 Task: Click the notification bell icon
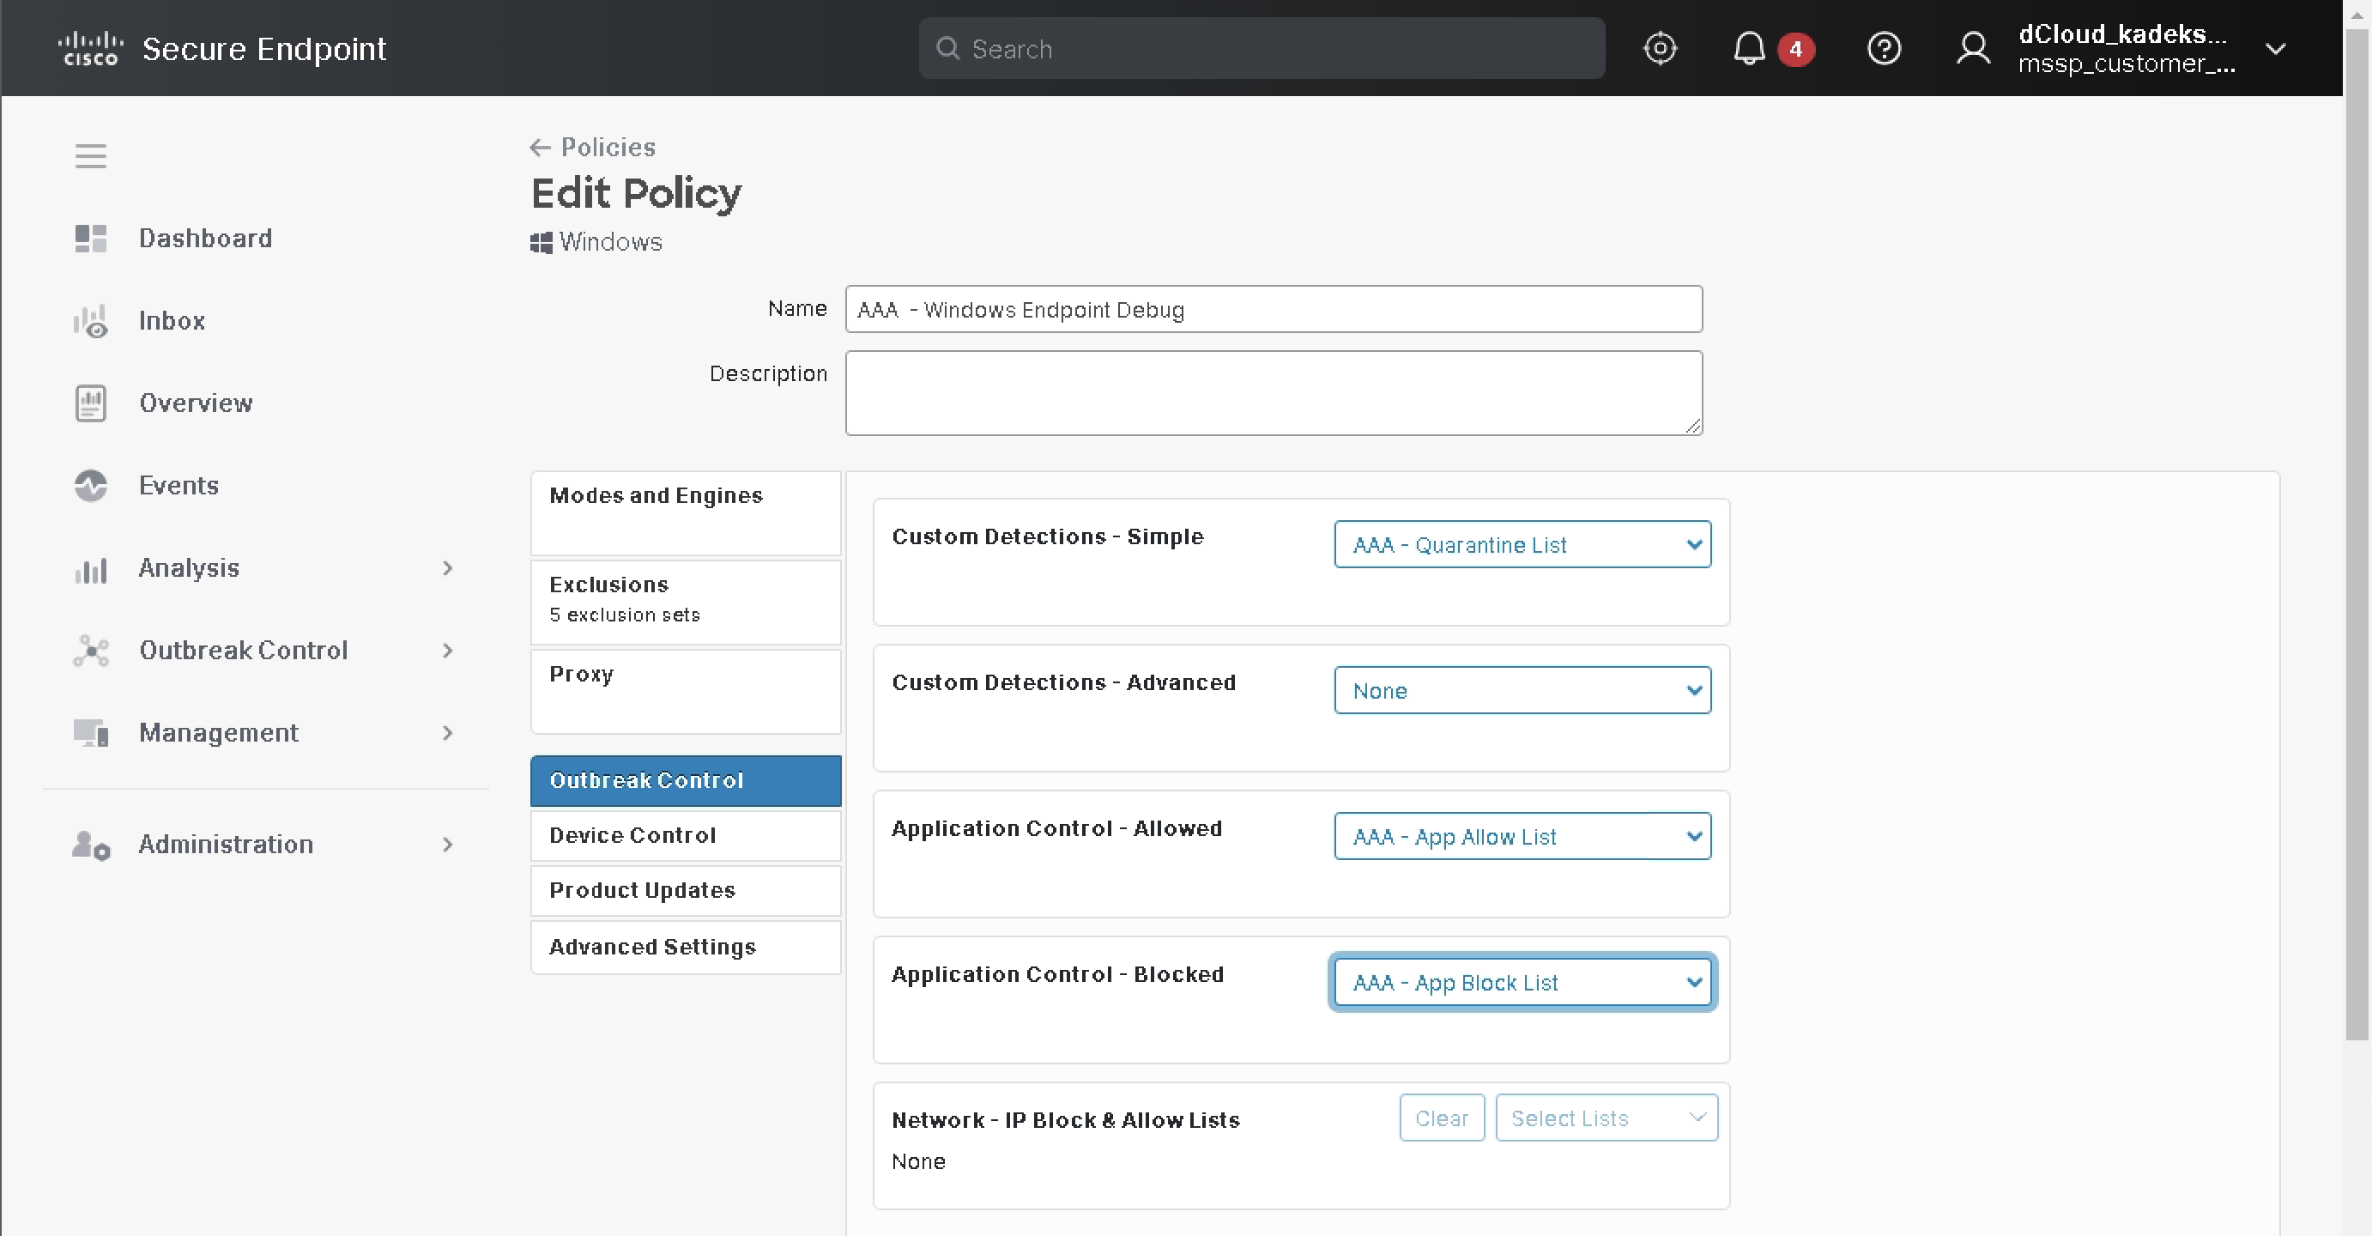[1749, 48]
